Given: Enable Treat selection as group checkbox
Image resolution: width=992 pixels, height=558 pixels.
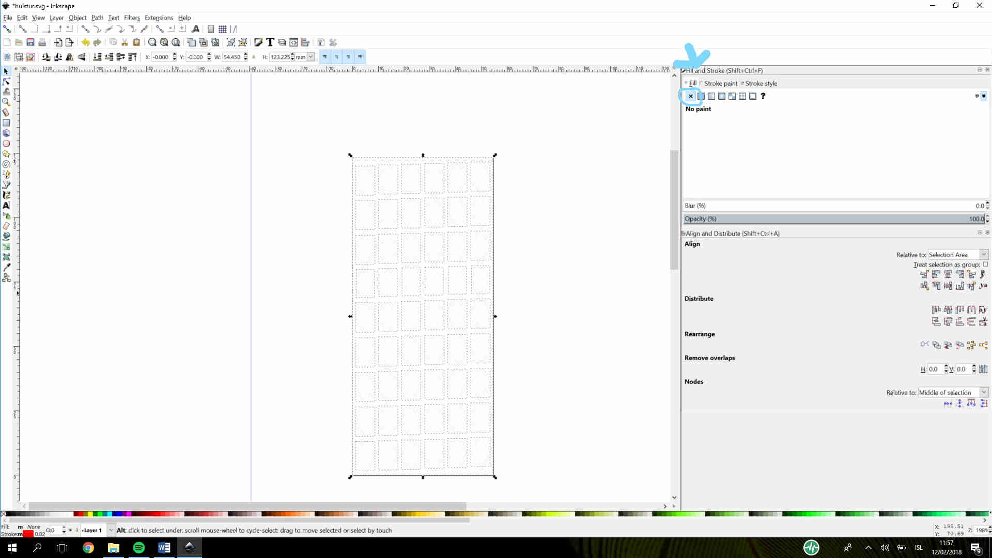Looking at the screenshot, I should pyautogui.click(x=987, y=265).
